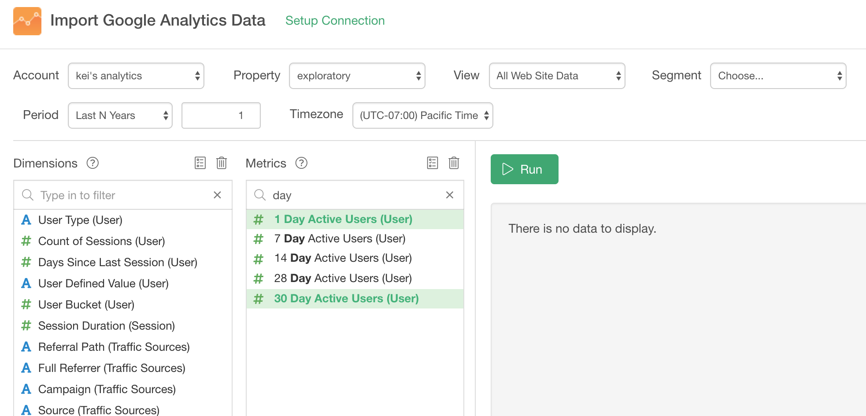Clear the 'day' Metrics filter with X
Image resolution: width=866 pixels, height=416 pixels.
(450, 195)
